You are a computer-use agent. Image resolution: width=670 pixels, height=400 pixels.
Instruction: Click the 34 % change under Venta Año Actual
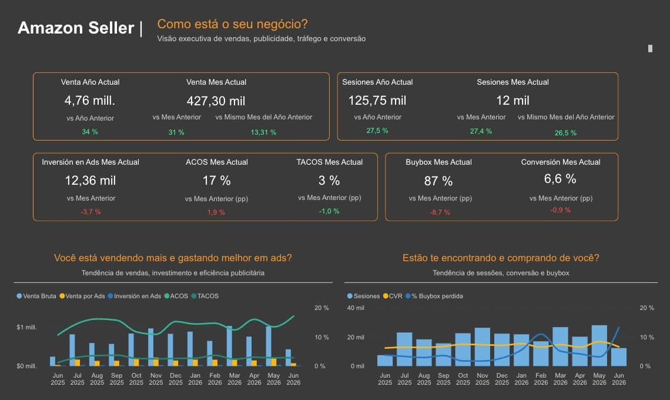pos(90,132)
